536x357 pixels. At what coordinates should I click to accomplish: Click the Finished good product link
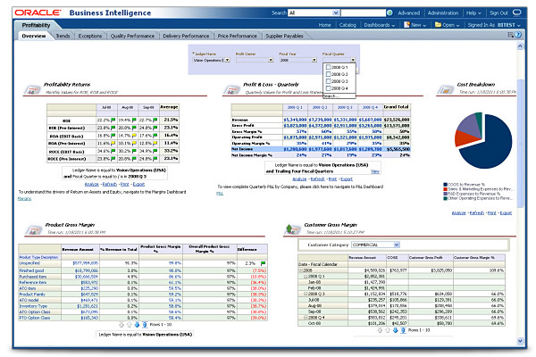point(31,270)
